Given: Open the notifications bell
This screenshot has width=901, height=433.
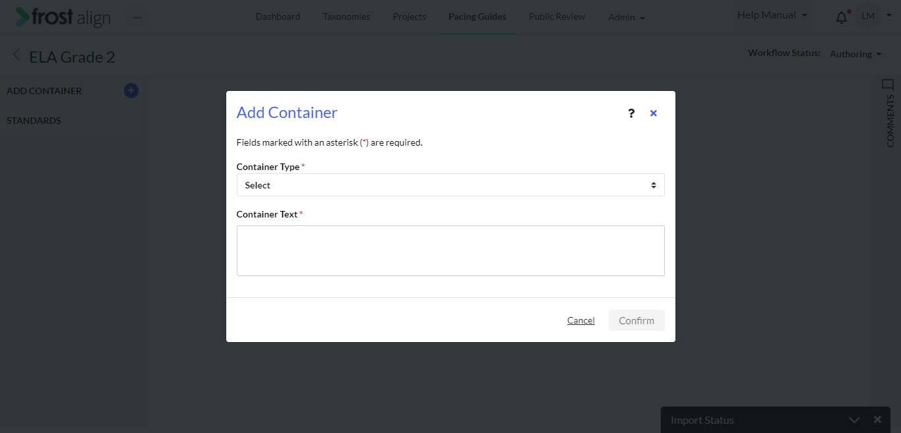Looking at the screenshot, I should [842, 18].
